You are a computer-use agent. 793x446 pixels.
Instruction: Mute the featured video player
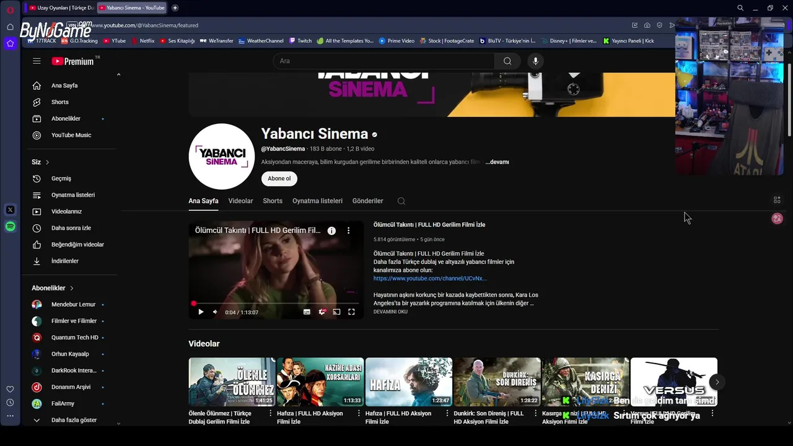point(215,312)
